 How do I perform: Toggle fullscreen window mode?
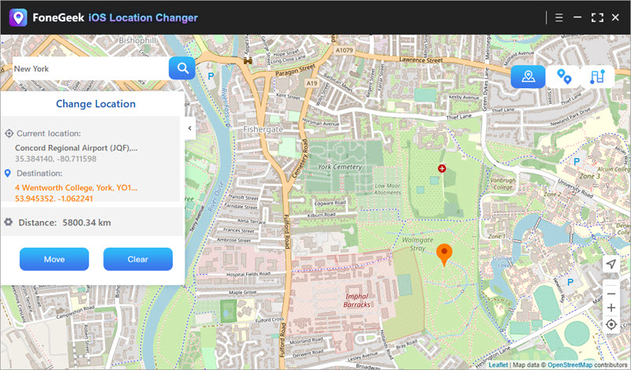click(597, 17)
